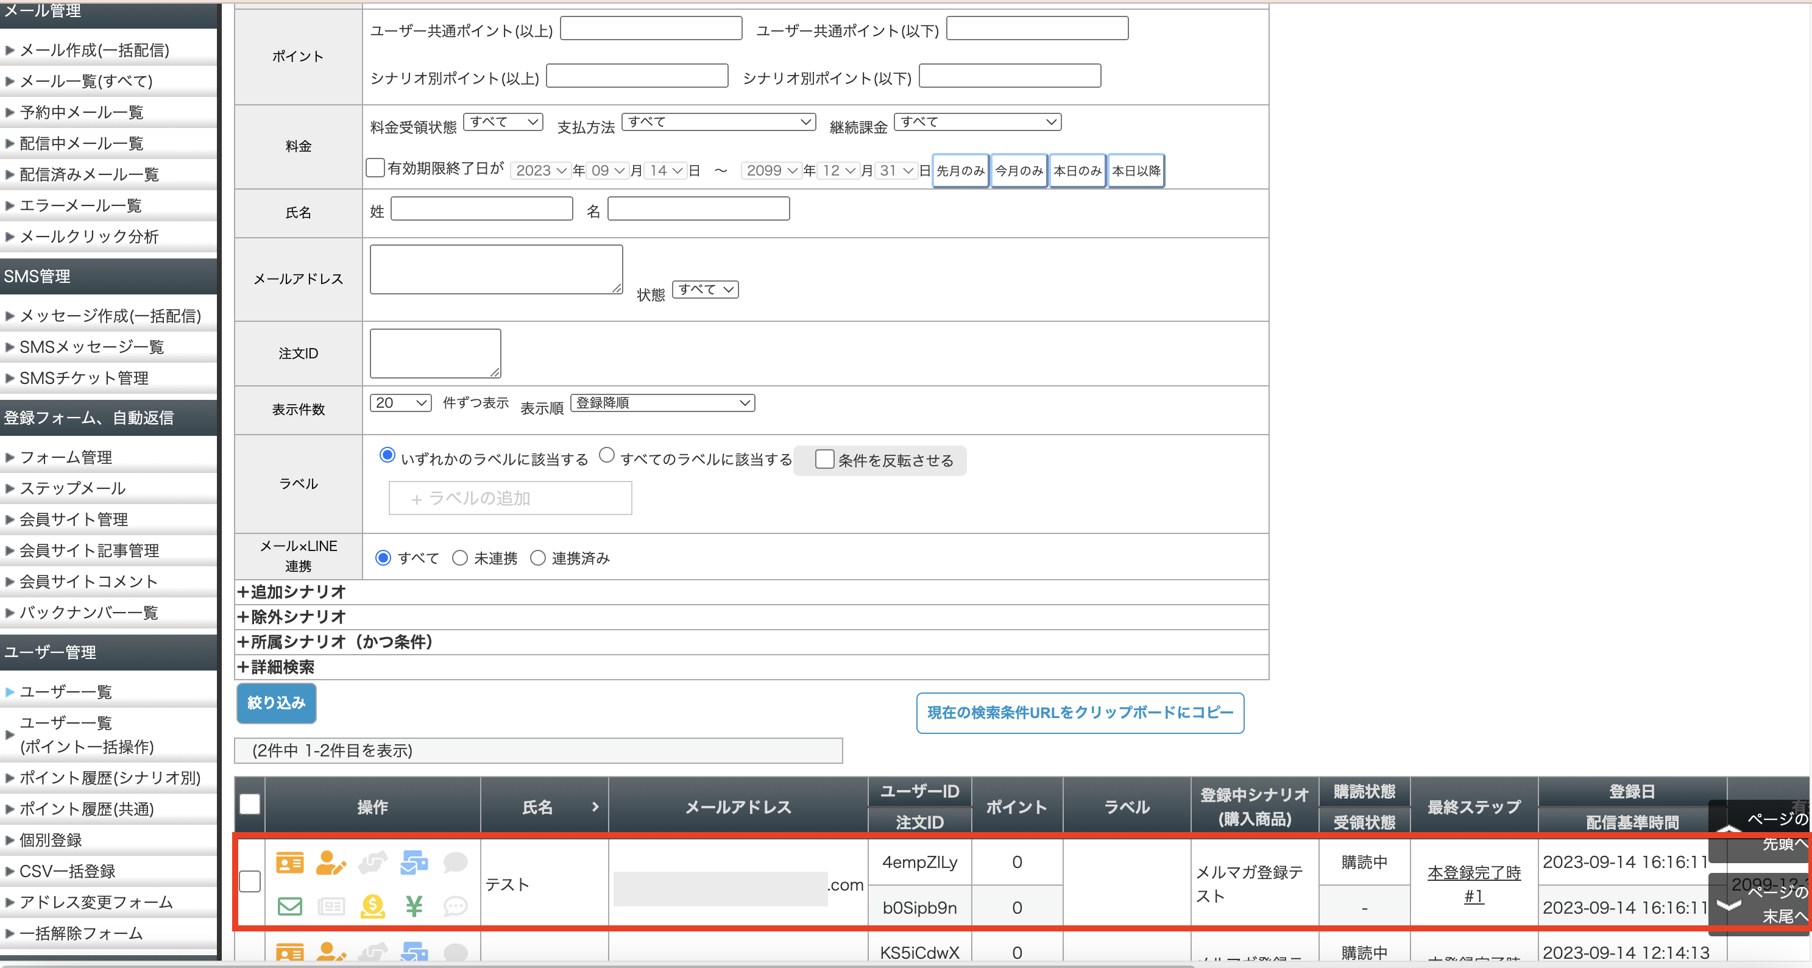The width and height of the screenshot is (1812, 968).
Task: Click the gray newspaper icon in first row
Action: (x=331, y=905)
